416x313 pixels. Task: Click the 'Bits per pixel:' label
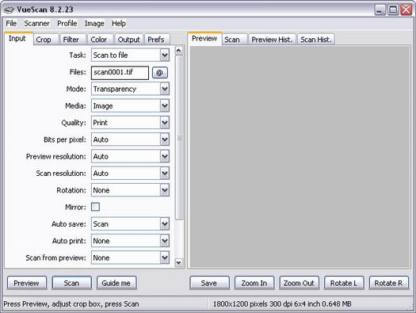65,139
